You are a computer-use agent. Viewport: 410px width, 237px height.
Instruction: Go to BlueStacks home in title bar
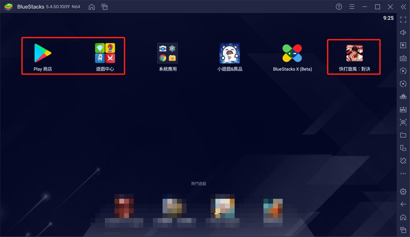[92, 7]
